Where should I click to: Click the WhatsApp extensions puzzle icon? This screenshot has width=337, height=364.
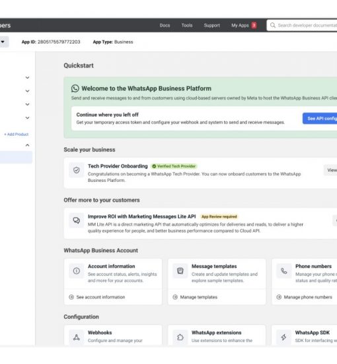pyautogui.click(x=180, y=337)
